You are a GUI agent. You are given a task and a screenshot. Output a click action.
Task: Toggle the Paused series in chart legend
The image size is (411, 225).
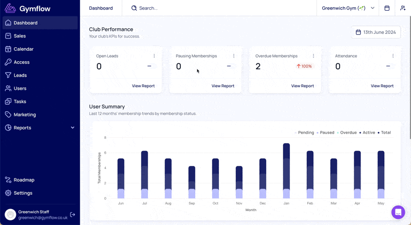click(325, 133)
